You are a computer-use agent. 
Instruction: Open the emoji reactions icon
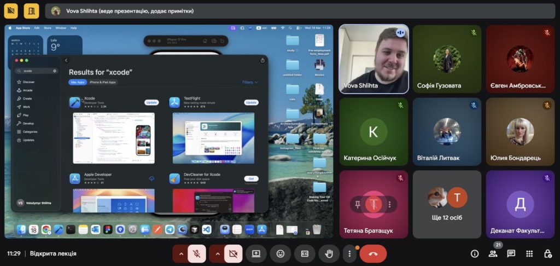281,253
